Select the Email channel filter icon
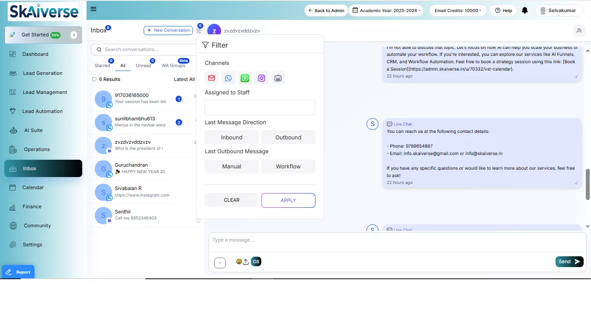Image resolution: width=591 pixels, height=316 pixels. click(212, 78)
